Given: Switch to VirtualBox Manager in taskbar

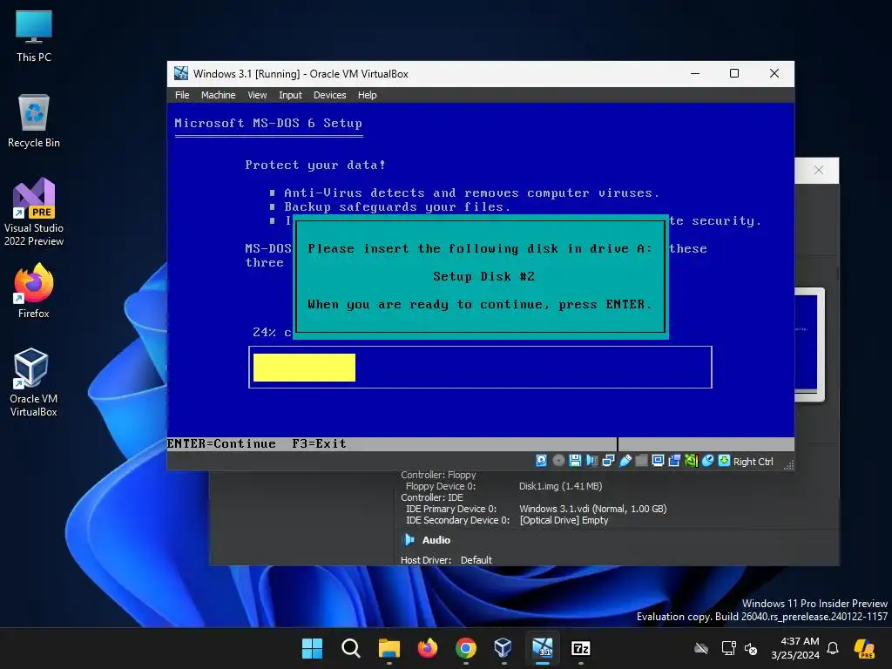Looking at the screenshot, I should point(503,648).
